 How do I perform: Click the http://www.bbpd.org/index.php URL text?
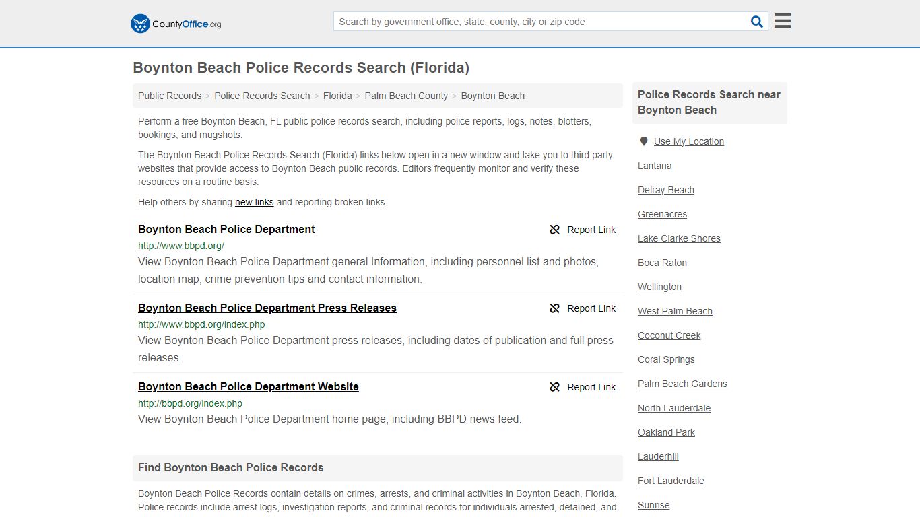(201, 324)
